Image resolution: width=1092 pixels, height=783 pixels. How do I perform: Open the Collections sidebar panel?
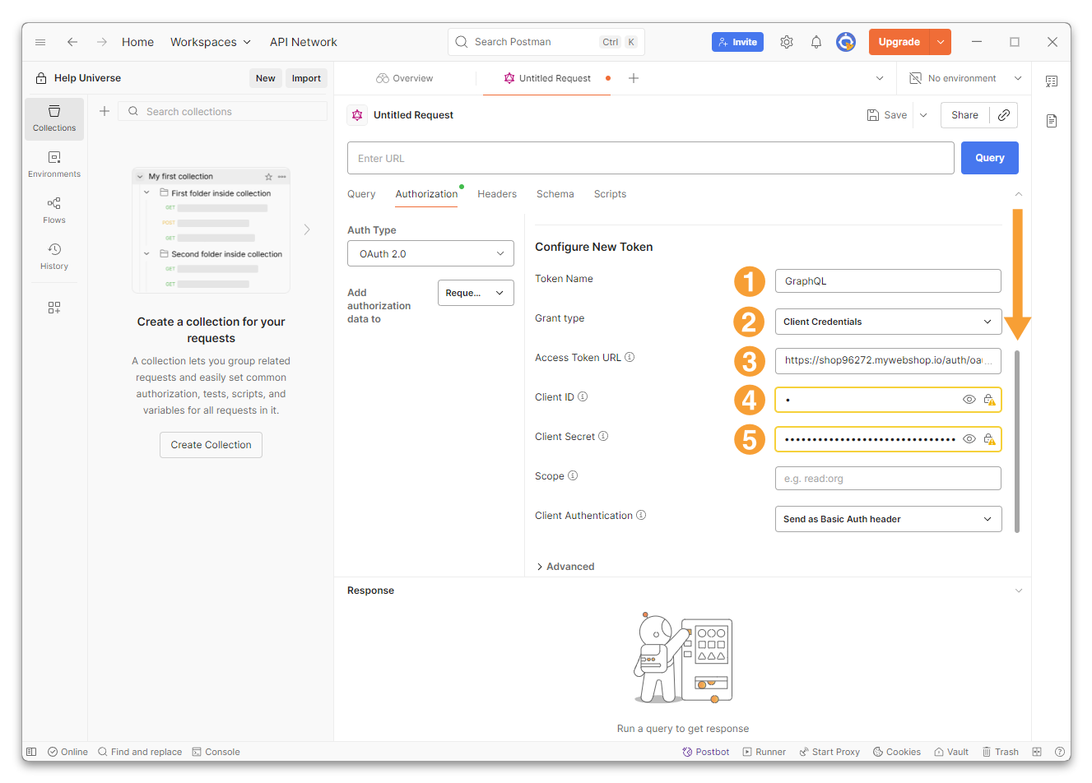coord(54,118)
